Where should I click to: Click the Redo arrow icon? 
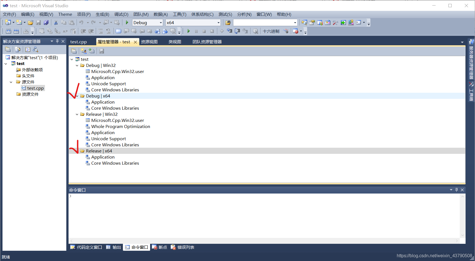point(94,22)
